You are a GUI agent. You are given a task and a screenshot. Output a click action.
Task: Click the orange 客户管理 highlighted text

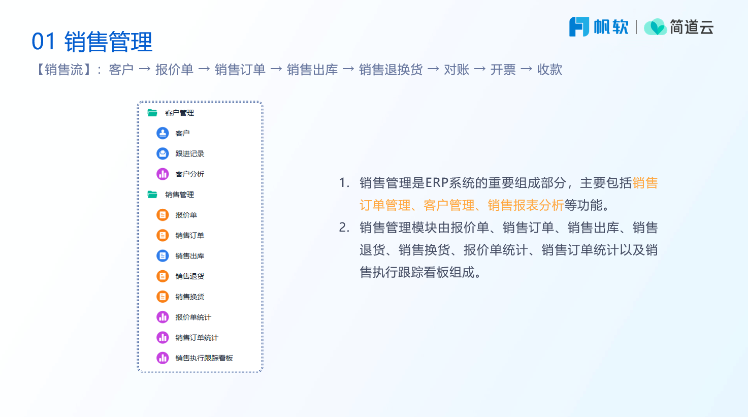pyautogui.click(x=449, y=205)
